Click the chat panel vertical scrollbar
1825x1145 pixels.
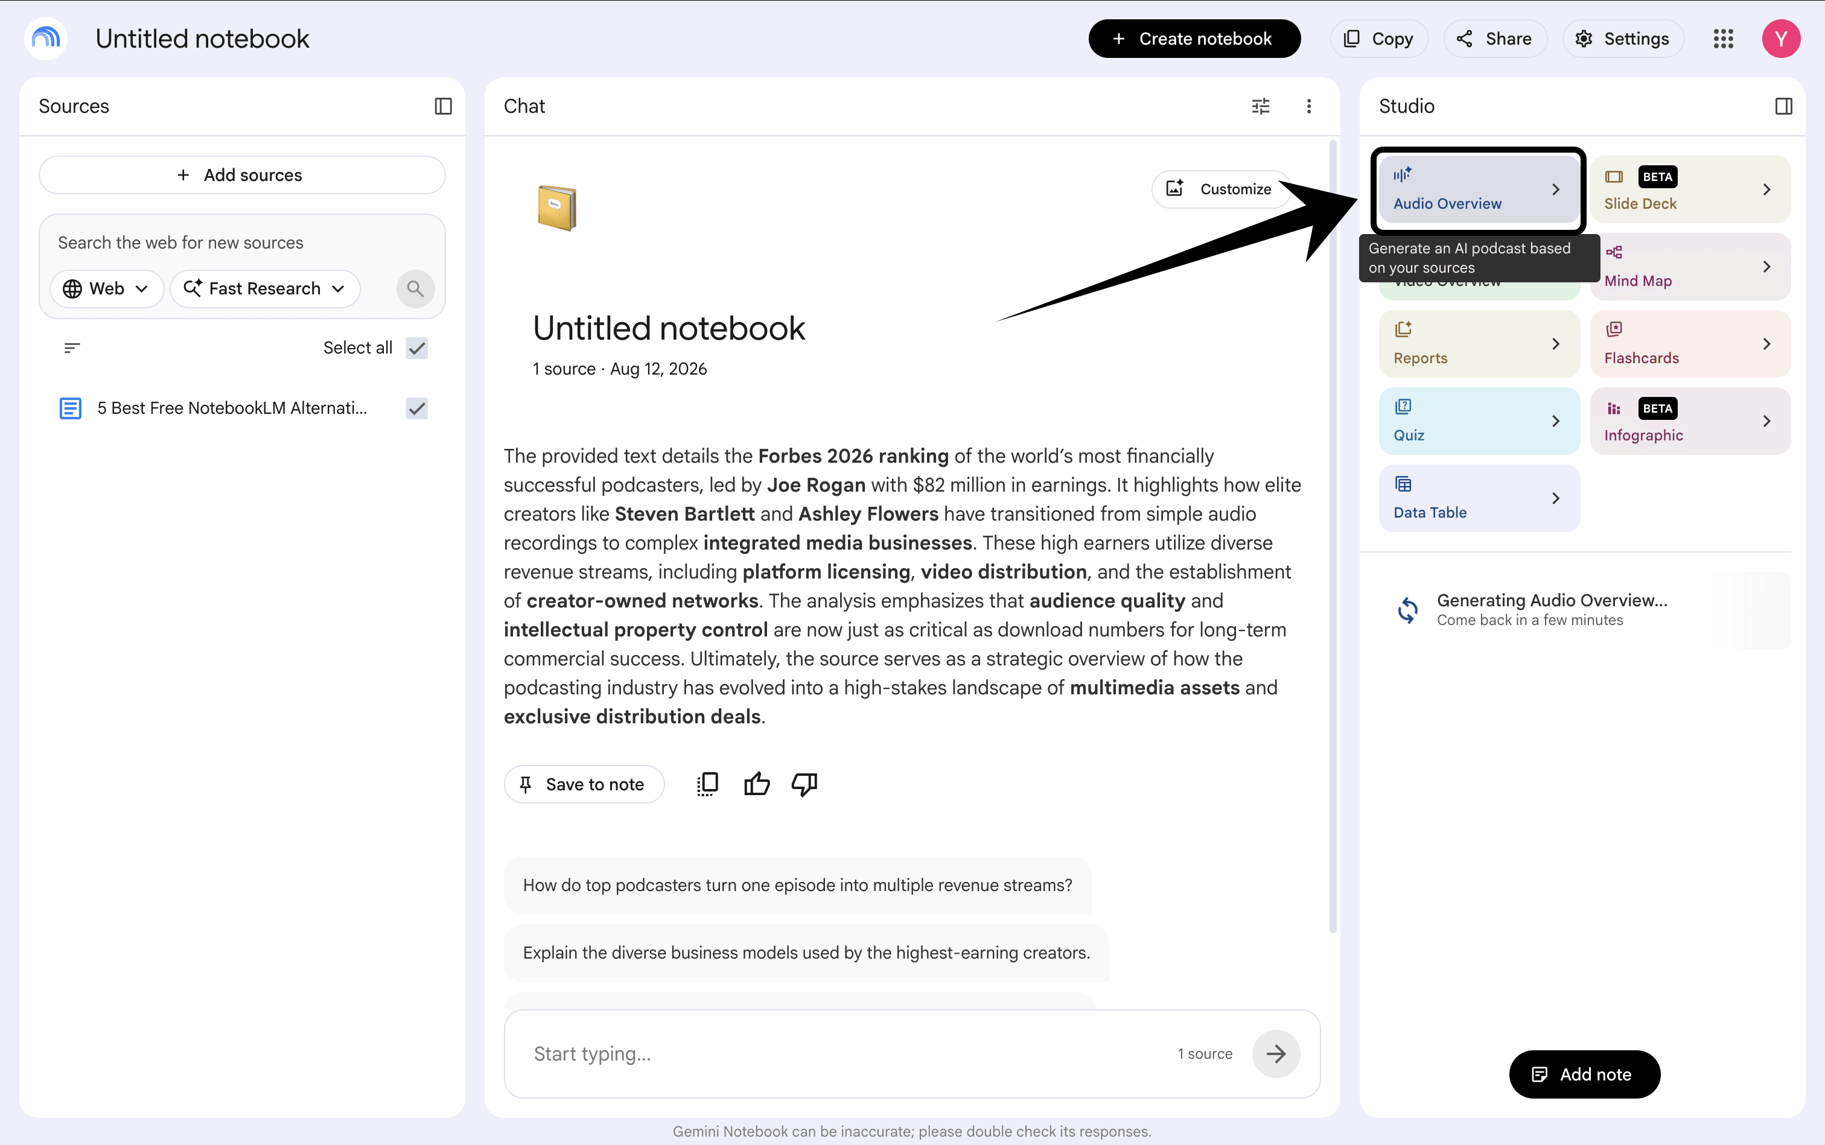(1333, 536)
